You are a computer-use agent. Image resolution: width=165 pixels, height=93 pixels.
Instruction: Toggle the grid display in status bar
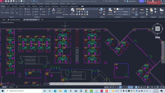click(x=111, y=87)
